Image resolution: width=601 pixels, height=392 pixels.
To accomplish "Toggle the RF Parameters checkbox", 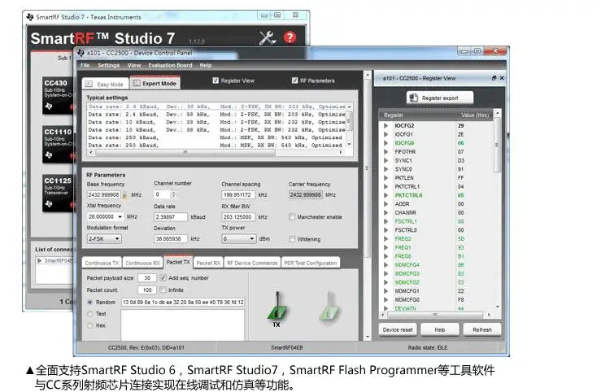I will click(294, 81).
